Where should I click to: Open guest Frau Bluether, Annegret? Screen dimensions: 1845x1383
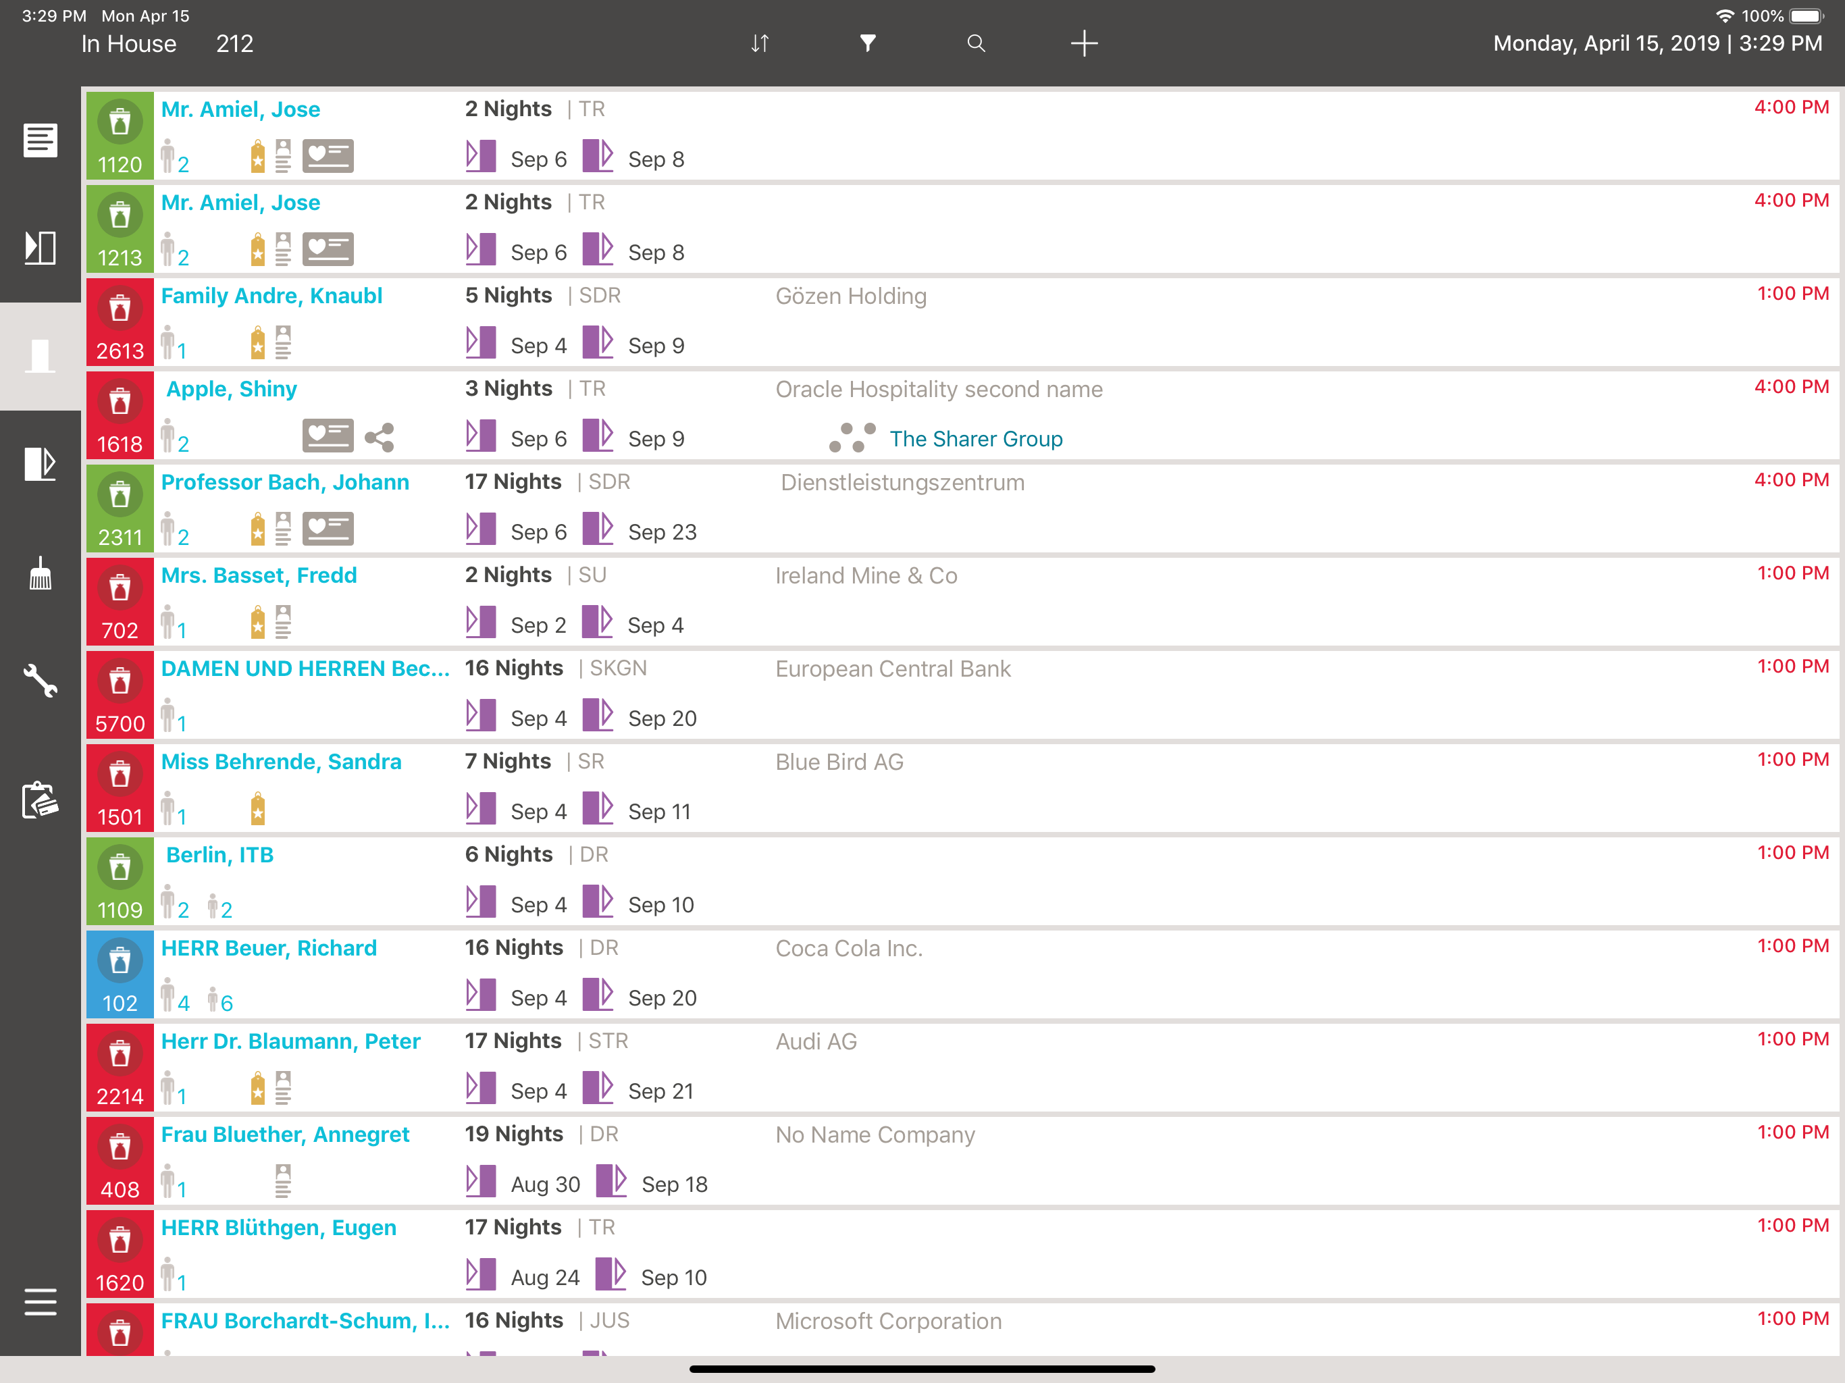pos(284,1135)
